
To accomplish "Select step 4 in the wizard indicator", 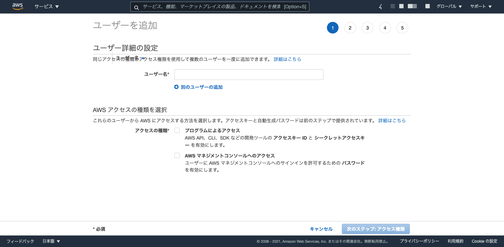I will tap(385, 28).
